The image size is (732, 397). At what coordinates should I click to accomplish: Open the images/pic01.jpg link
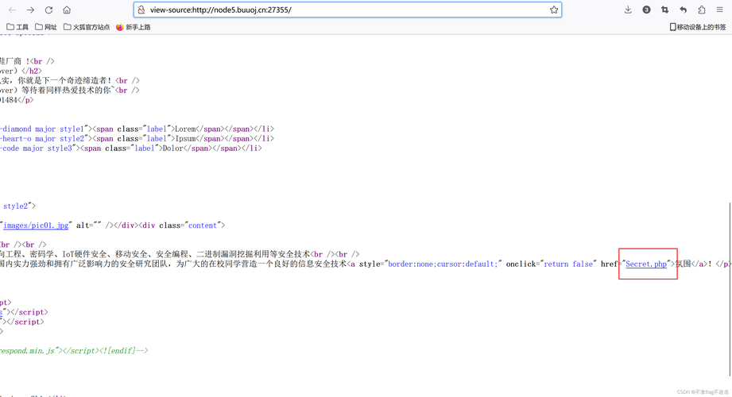[36, 225]
